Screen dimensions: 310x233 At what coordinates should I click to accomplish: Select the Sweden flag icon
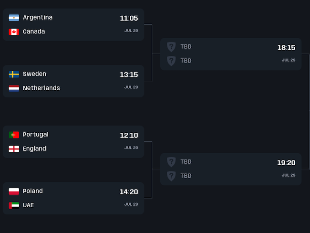pyautogui.click(x=14, y=74)
